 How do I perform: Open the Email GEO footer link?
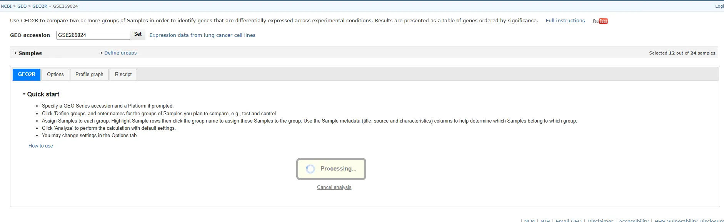(568, 220)
